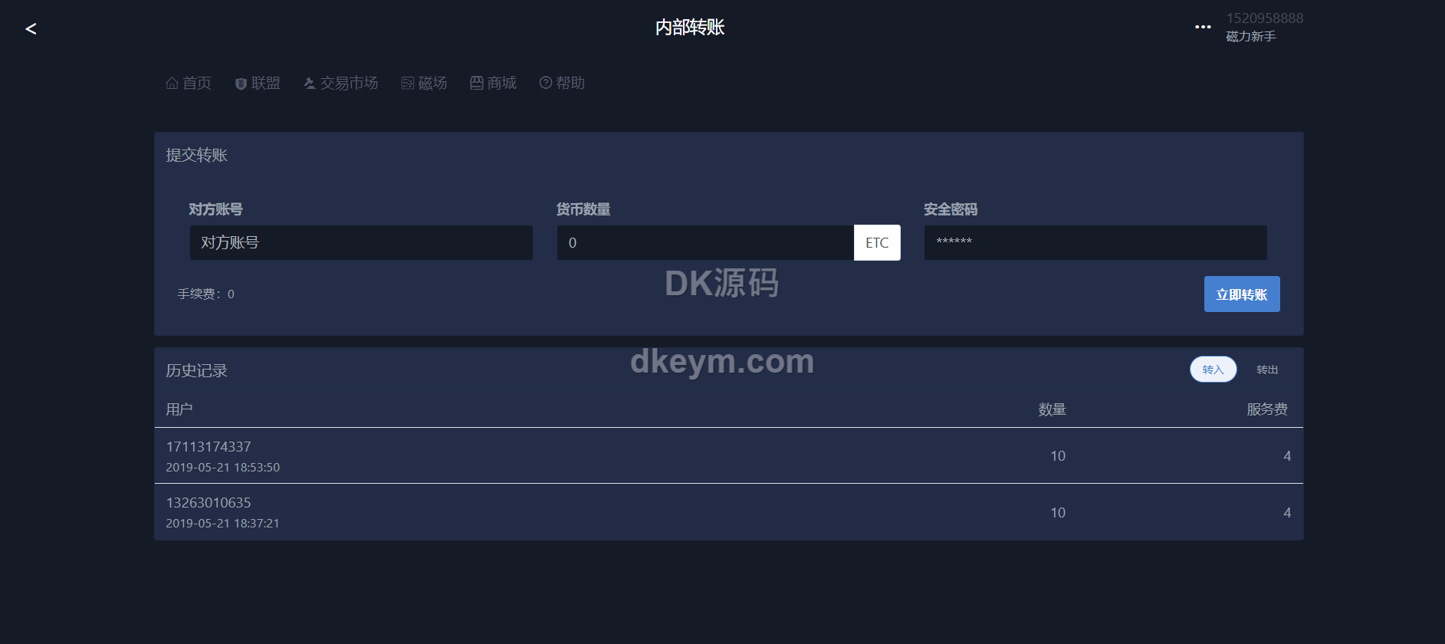Click the shop icon next to 商城

[x=477, y=83]
